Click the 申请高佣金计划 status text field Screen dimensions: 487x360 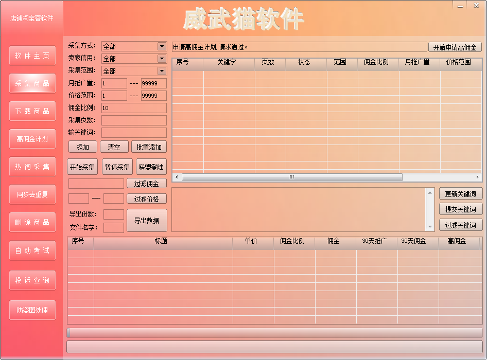click(x=300, y=47)
